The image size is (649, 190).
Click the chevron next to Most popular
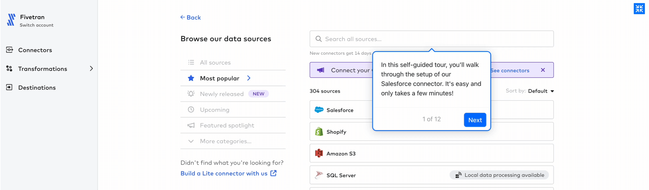[x=249, y=78]
